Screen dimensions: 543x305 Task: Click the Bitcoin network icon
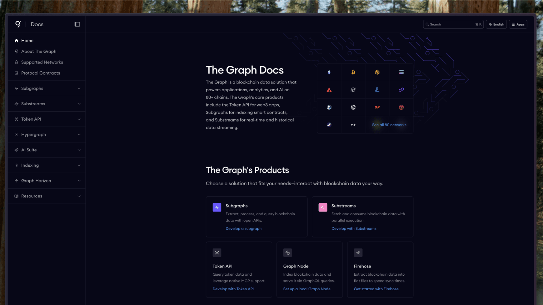coord(353,72)
